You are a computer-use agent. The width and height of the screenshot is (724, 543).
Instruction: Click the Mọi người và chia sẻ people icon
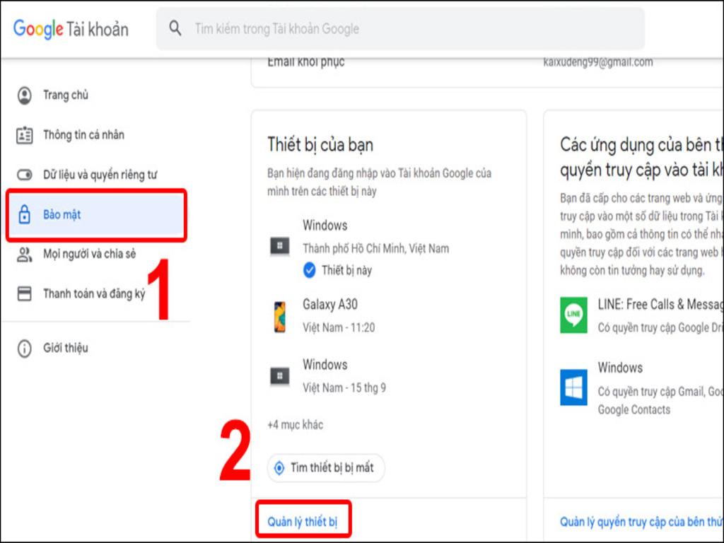(x=25, y=255)
